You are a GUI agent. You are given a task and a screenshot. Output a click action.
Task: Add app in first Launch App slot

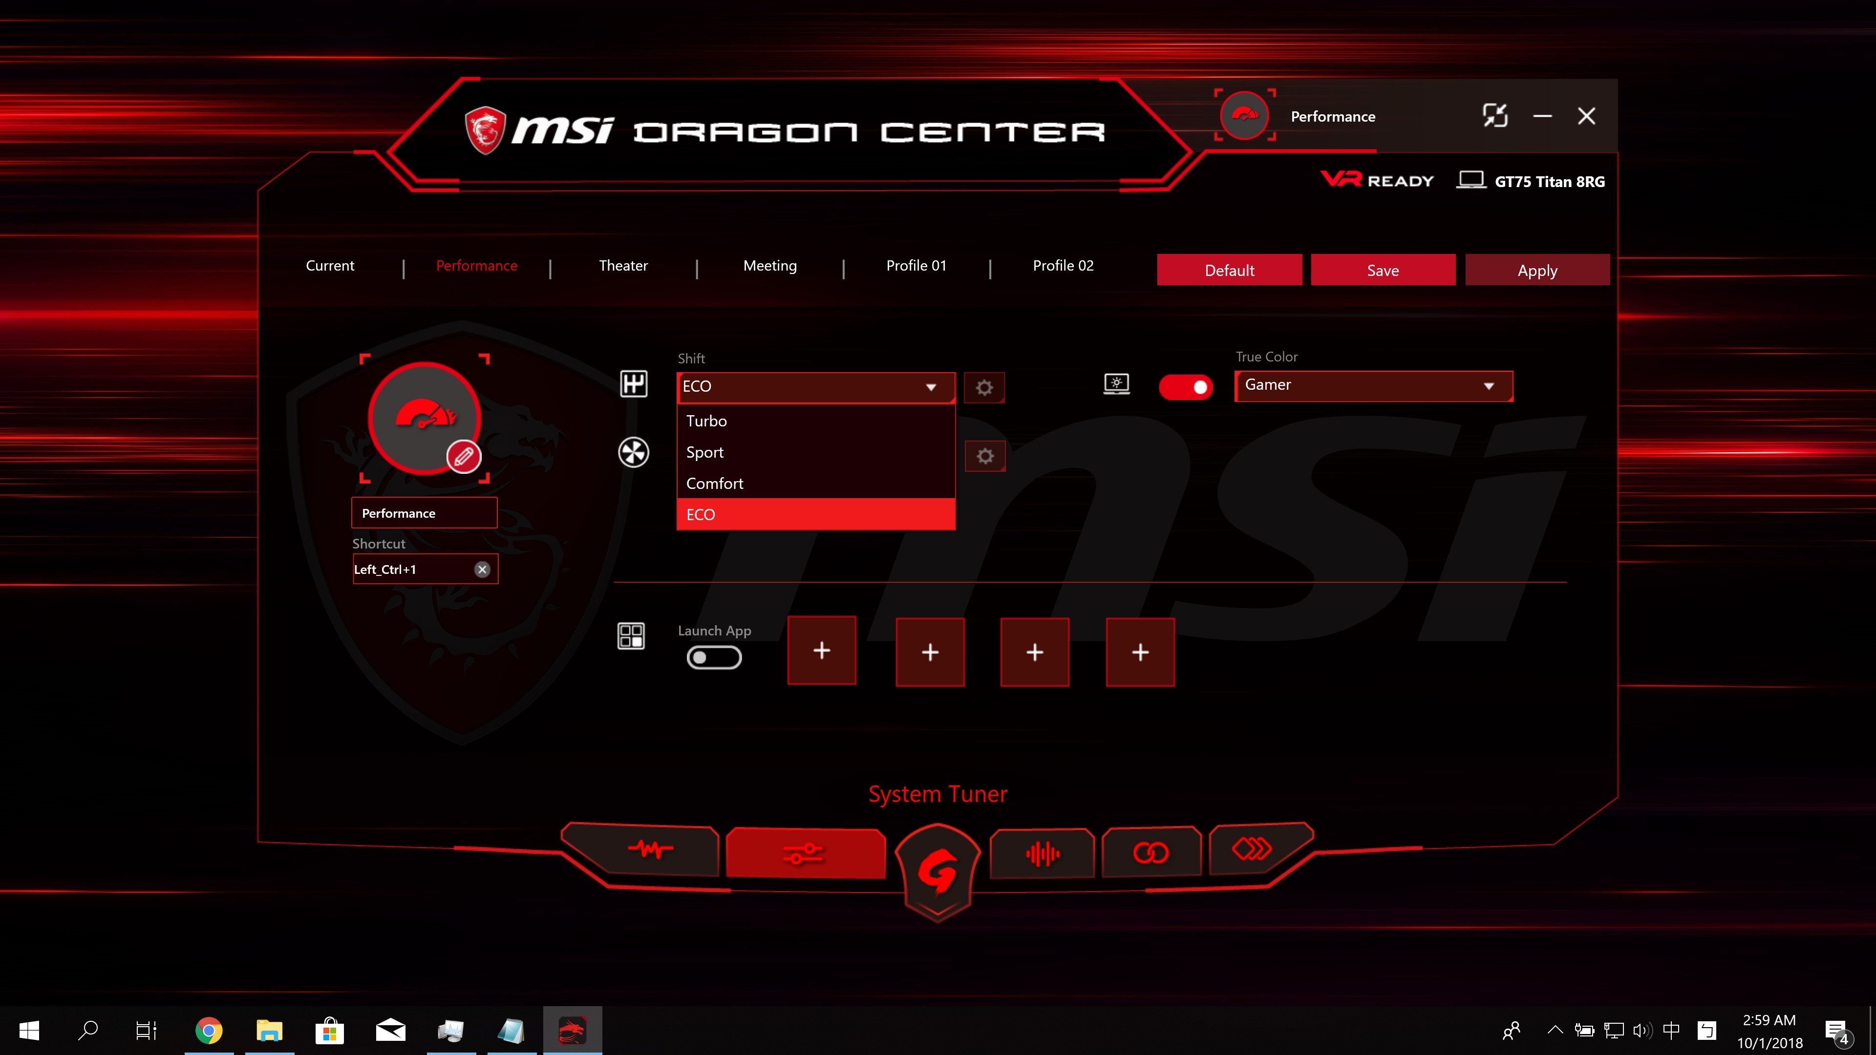(x=821, y=651)
